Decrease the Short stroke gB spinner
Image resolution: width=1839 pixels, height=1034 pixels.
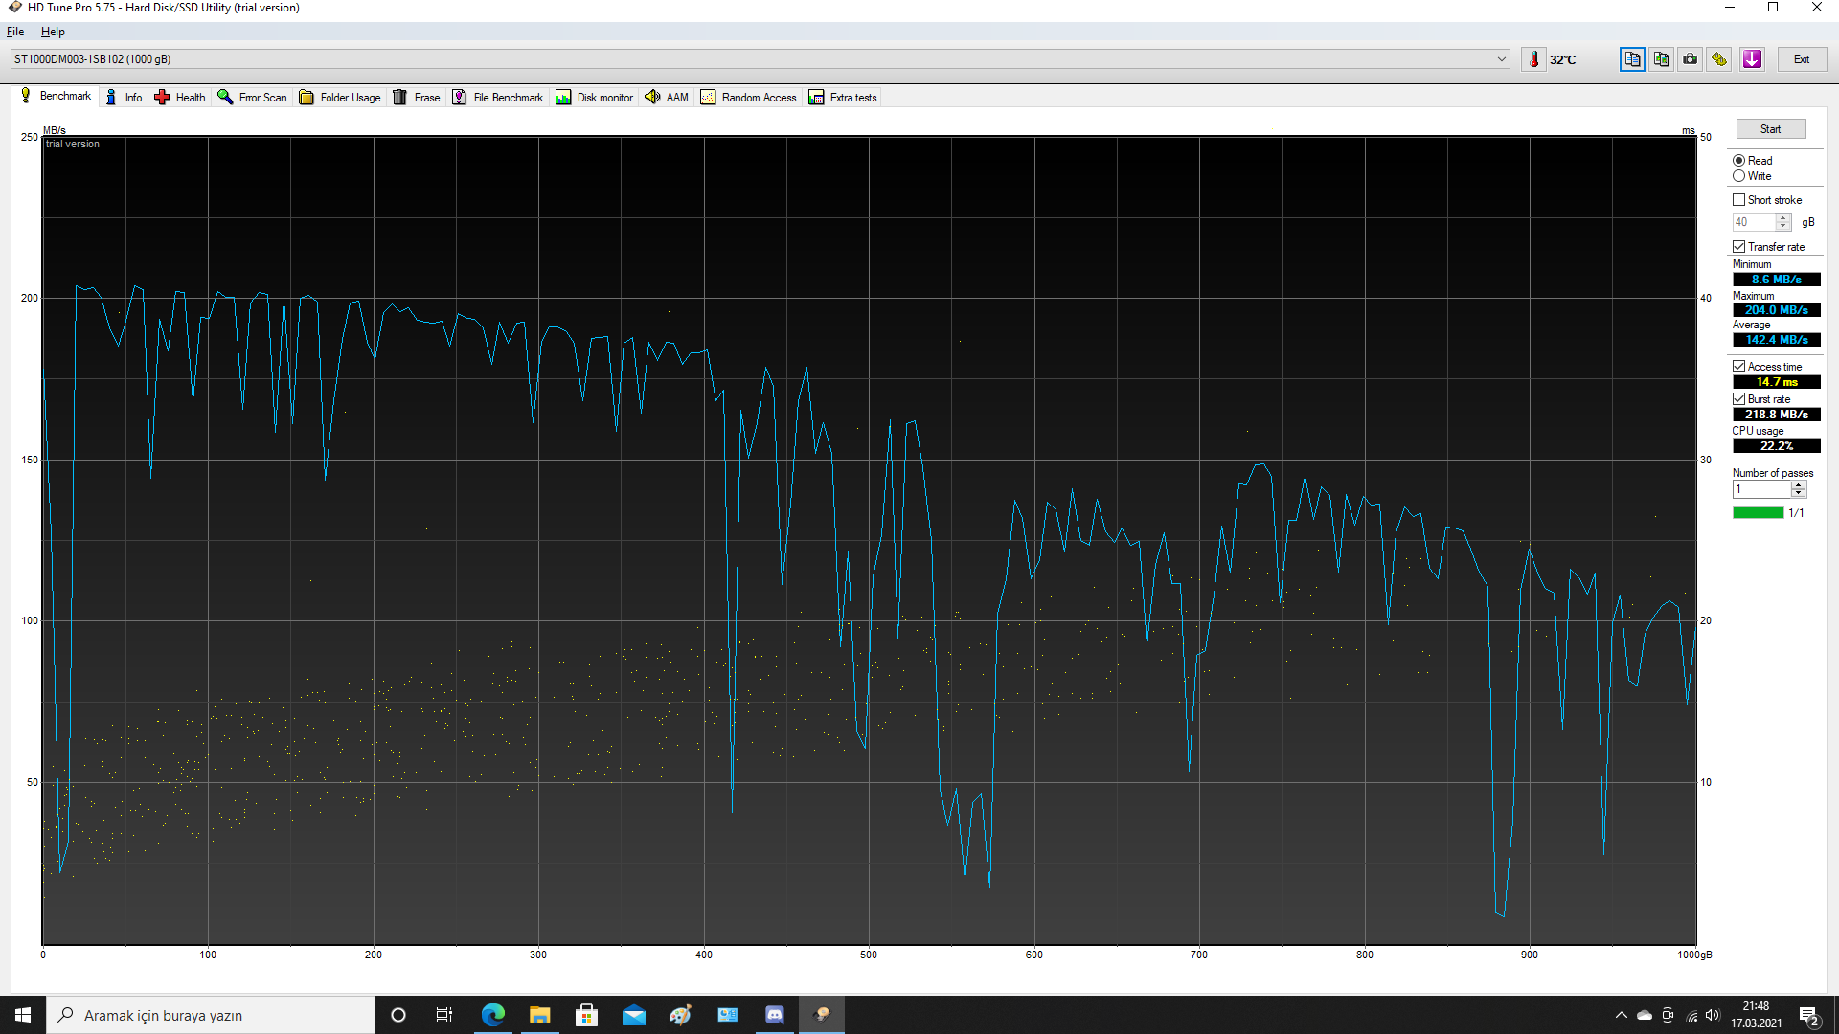coord(1782,227)
